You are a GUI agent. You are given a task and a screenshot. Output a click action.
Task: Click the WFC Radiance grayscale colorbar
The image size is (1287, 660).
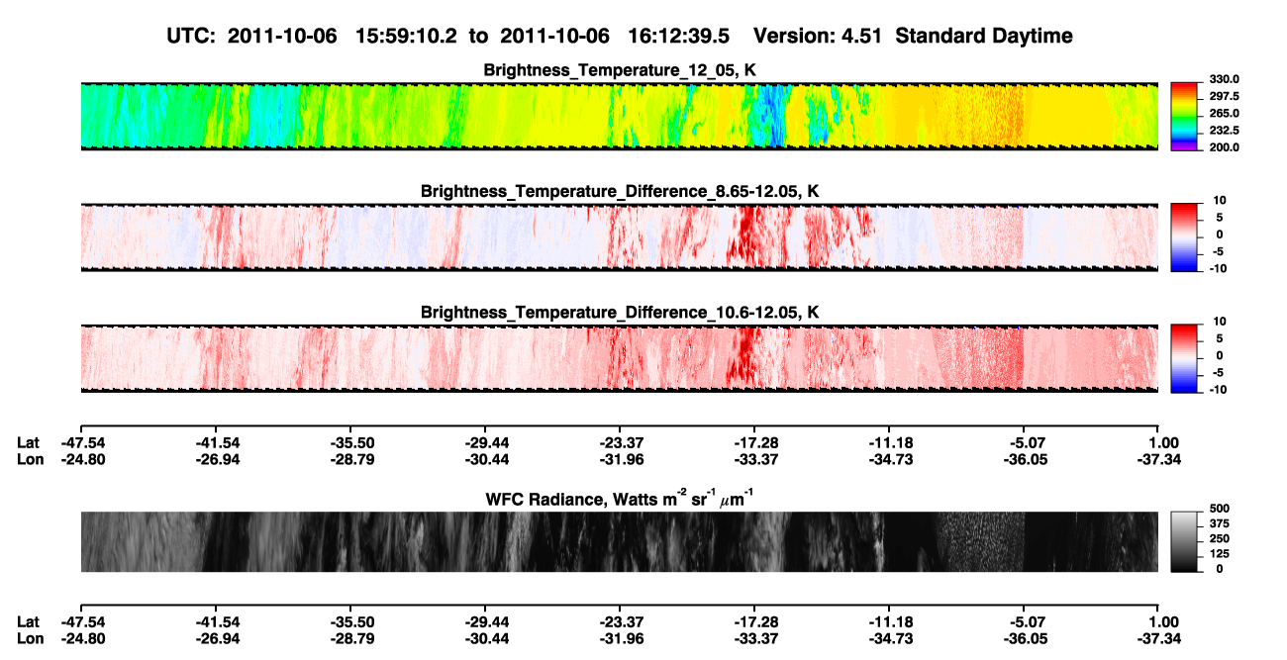point(1184,541)
